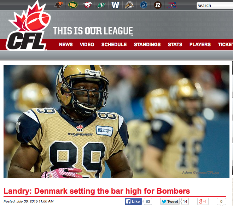This screenshot has height=206, width=233.
Task: Click the Google +1 button
Action: 203,201
